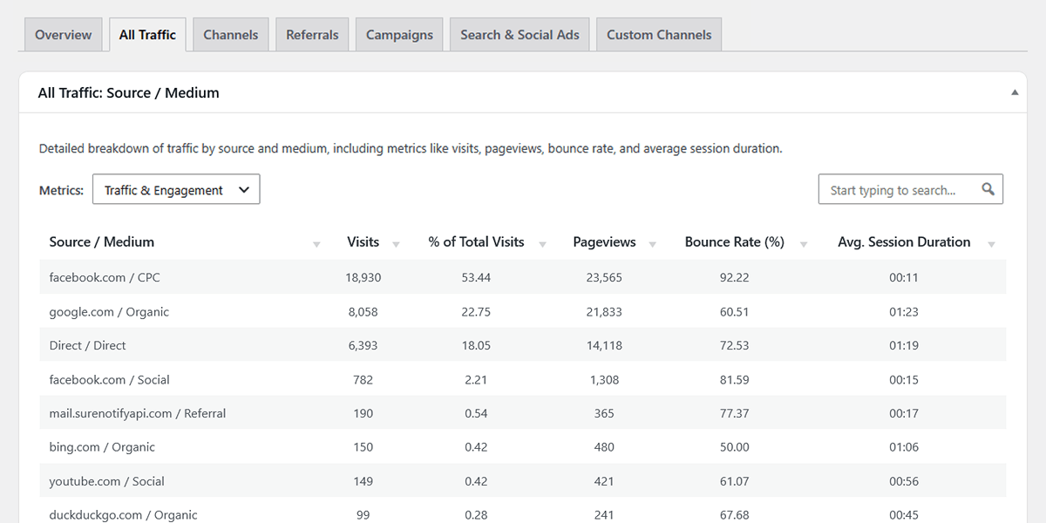
Task: Click the 21,833 pageviews value
Action: click(604, 311)
